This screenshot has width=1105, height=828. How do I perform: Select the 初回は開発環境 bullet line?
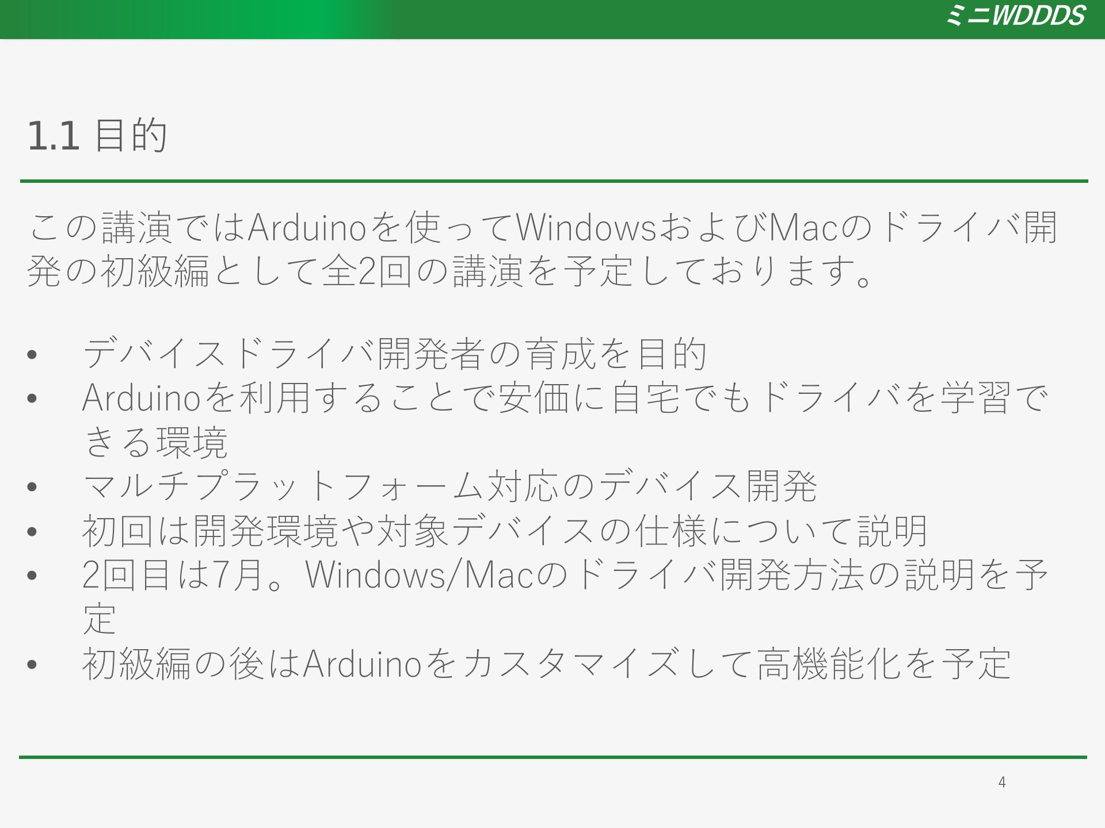click(x=505, y=530)
